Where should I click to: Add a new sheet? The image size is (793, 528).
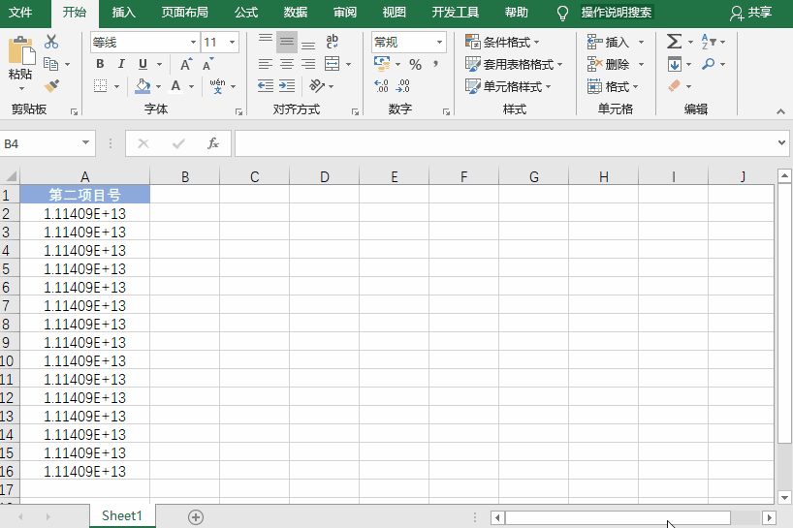point(196,517)
